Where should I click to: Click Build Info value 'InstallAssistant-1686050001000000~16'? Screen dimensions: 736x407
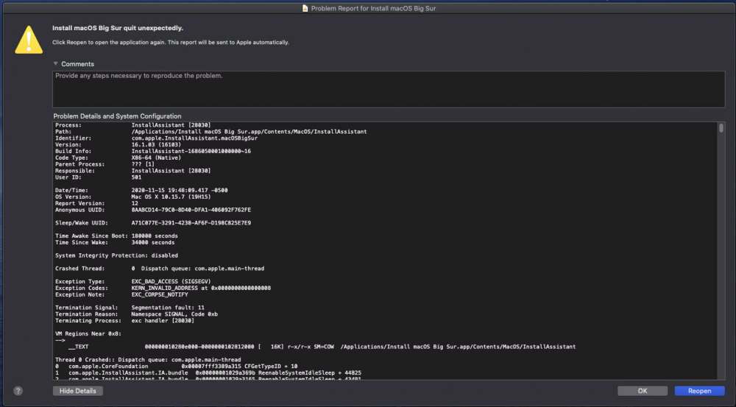pos(191,152)
